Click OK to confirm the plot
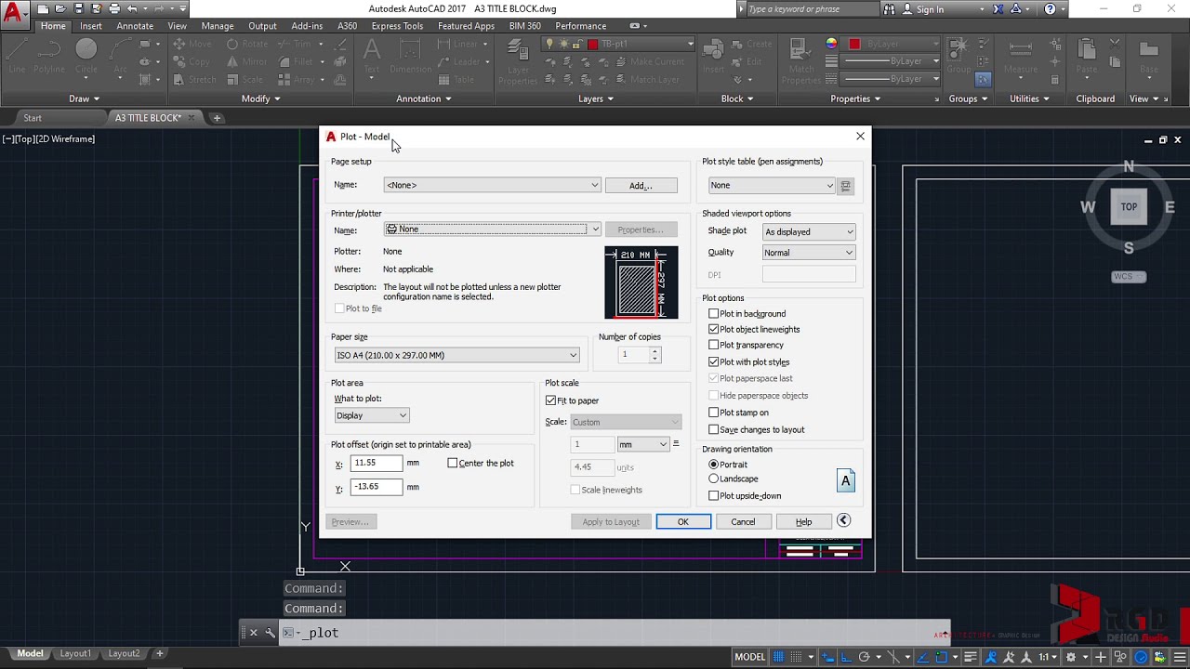Image resolution: width=1190 pixels, height=669 pixels. pyautogui.click(x=683, y=521)
